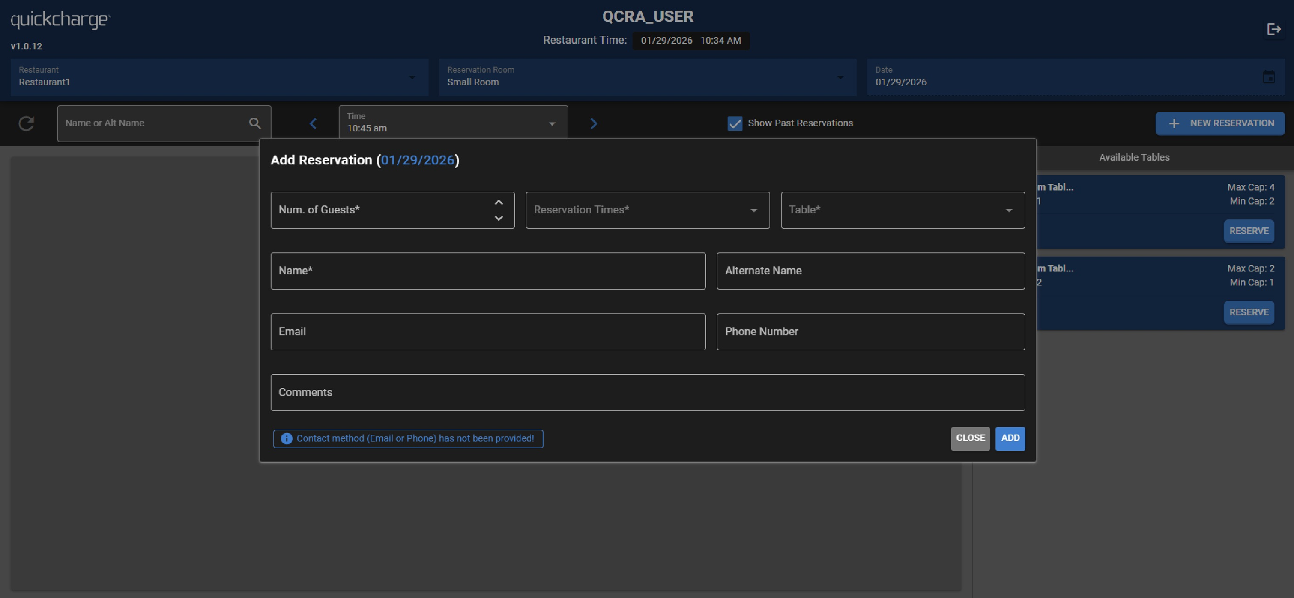Decrease number of guests with down arrow
The height and width of the screenshot is (598, 1294).
498,218
